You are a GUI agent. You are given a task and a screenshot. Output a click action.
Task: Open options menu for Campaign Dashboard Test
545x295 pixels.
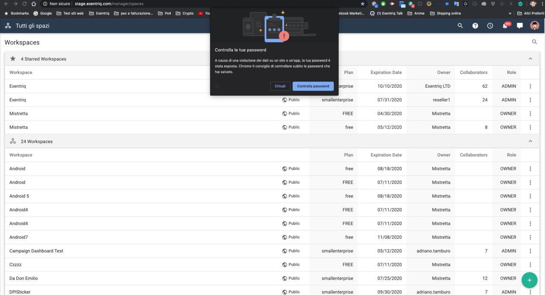pyautogui.click(x=531, y=251)
